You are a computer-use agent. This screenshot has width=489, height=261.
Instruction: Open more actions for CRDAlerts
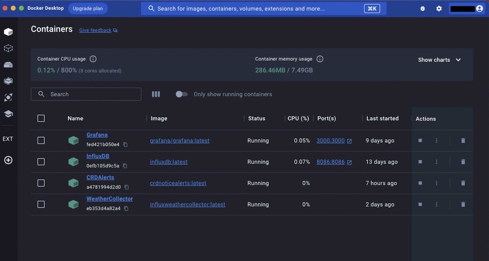pyautogui.click(x=437, y=183)
